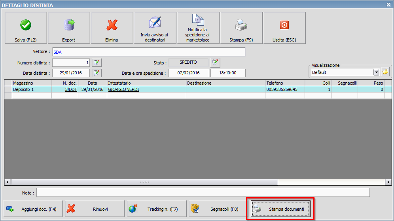The width and height of the screenshot is (394, 221).
Task: Open Segnacolli (F8)
Action: (218, 209)
